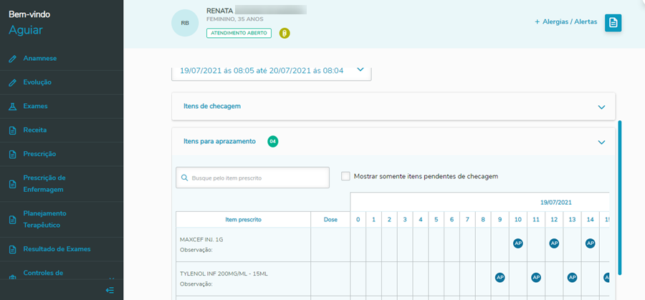Click the AP marker at hour 9 for TYLENOL
This screenshot has height=300, width=645.
coord(500,277)
